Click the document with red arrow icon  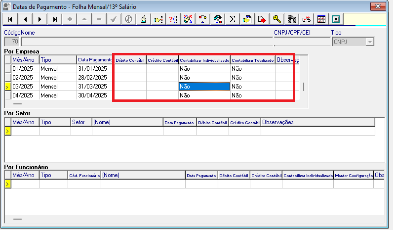pyautogui.click(x=262, y=19)
